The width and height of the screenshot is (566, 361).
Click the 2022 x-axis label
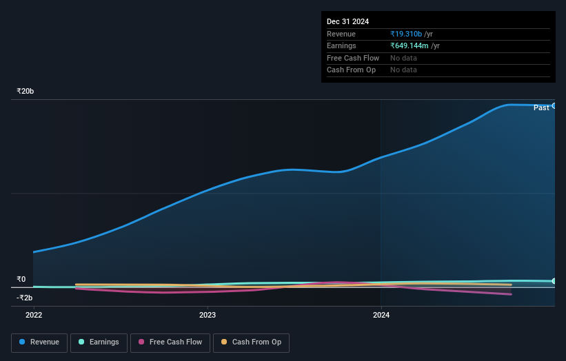coord(34,315)
